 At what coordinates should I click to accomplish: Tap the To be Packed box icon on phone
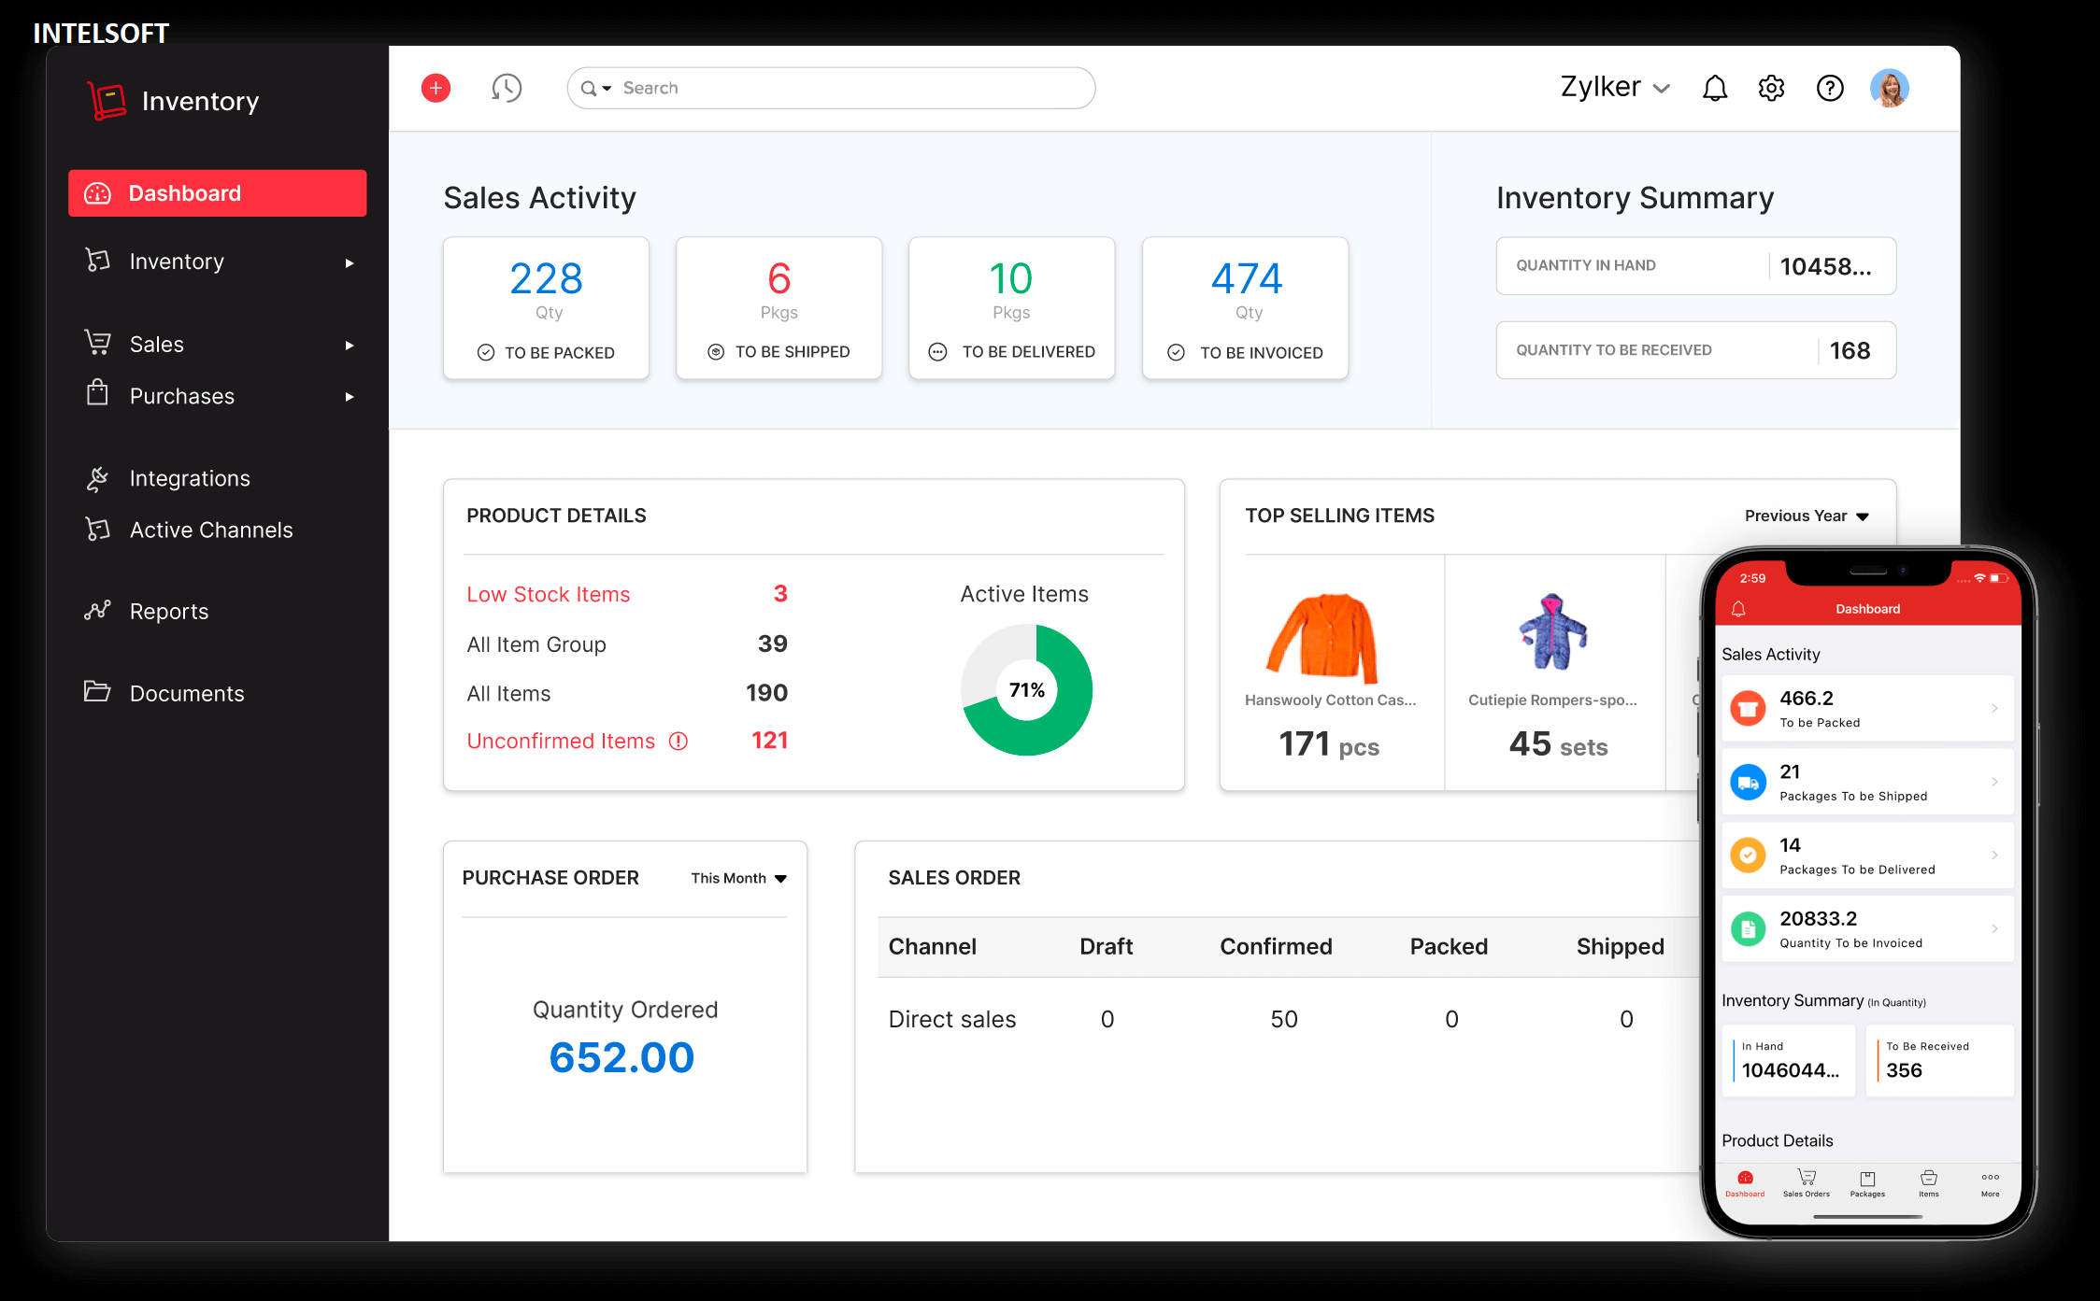(1748, 708)
